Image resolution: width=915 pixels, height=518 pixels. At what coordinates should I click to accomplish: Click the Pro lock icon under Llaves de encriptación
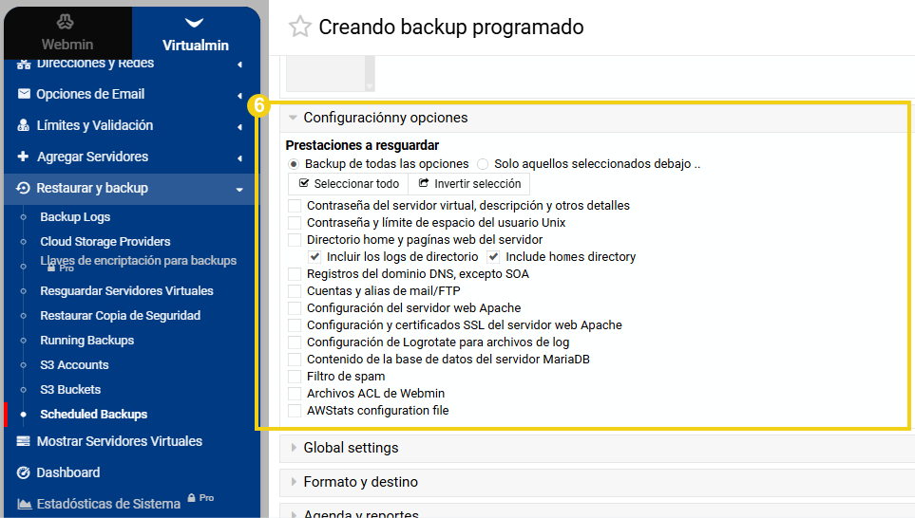[51, 268]
